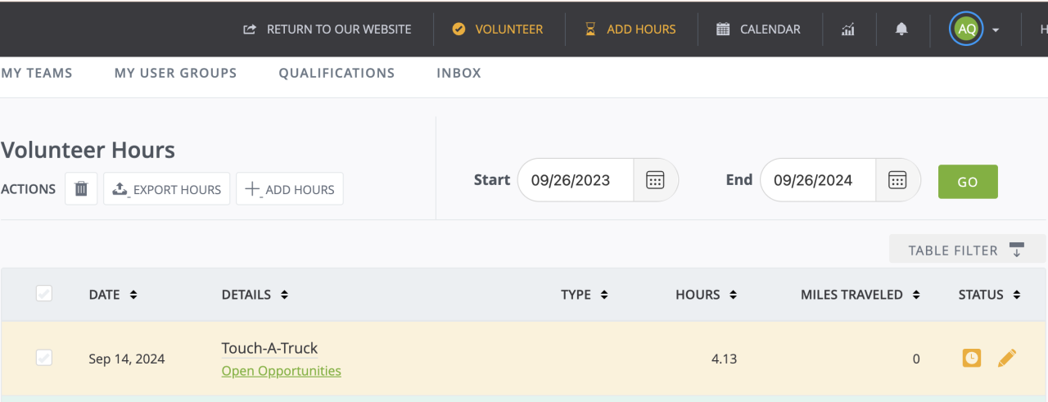This screenshot has width=1048, height=402.
Task: Open the End date calendar picker
Action: [897, 180]
